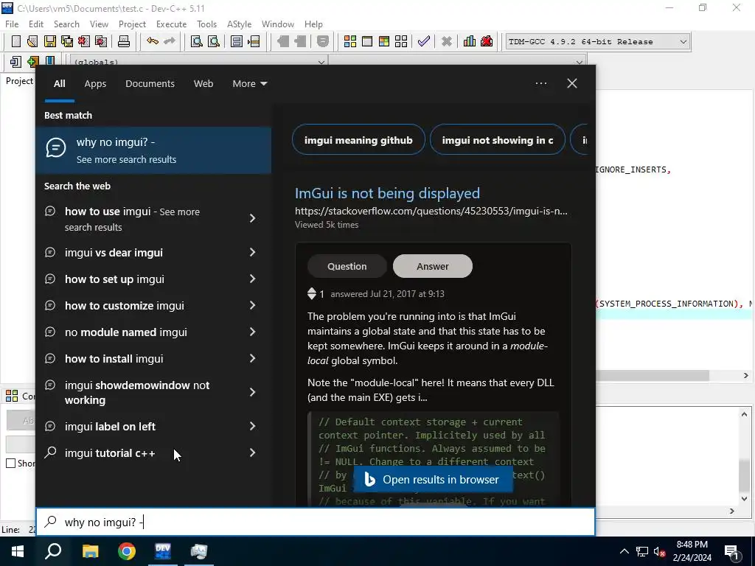Screen dimensions: 755x566
Task: Switch to the Documents search tab
Action: (150, 83)
